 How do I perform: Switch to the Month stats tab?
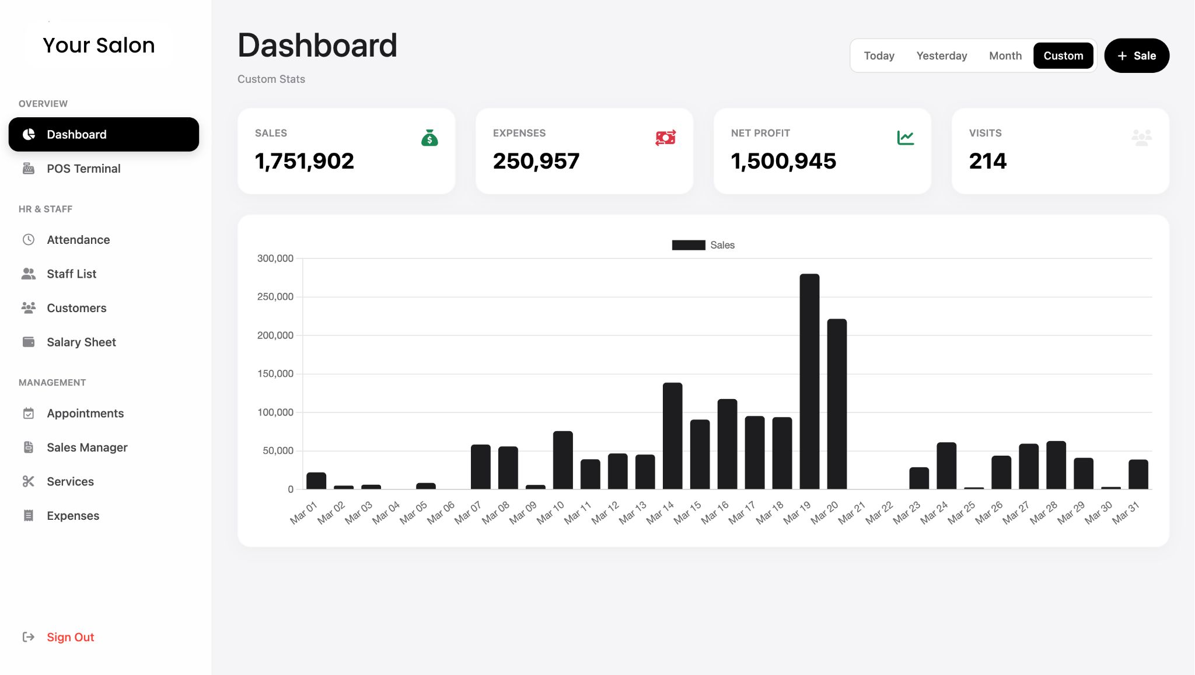pyautogui.click(x=1005, y=55)
